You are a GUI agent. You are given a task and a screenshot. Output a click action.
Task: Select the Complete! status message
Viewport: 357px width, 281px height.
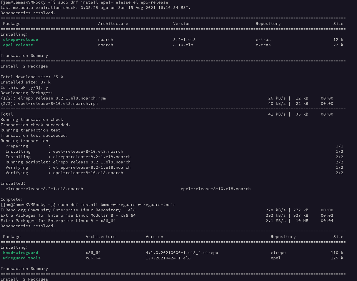click(x=11, y=199)
